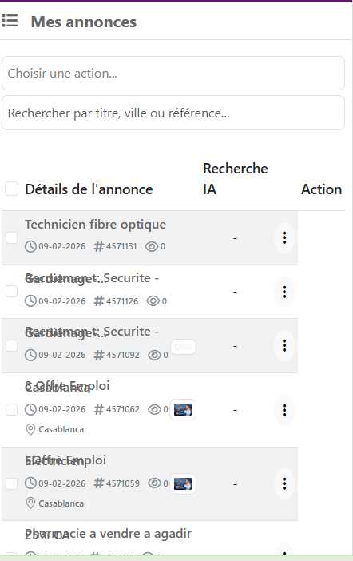Open the Choisir une action dropdown
The image size is (353, 561).
coord(173,74)
